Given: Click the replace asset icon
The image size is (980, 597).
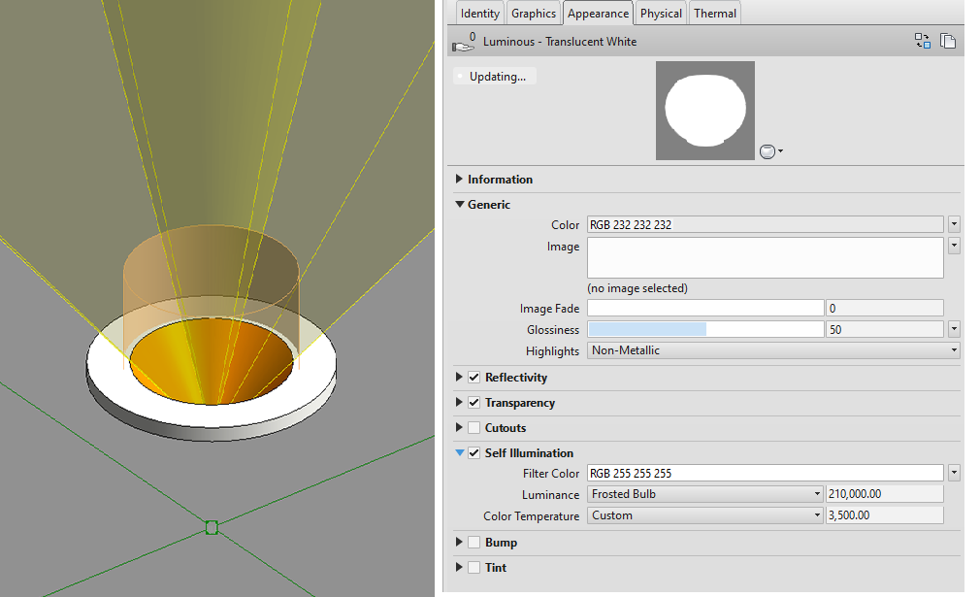Looking at the screenshot, I should [923, 42].
